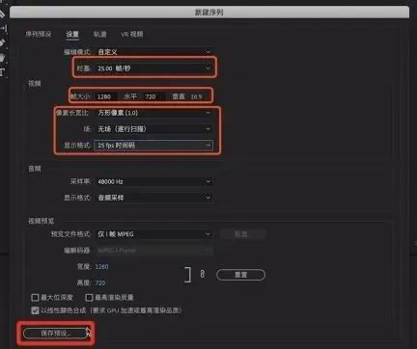Click the preview 高度 value 720

[x=100, y=282]
